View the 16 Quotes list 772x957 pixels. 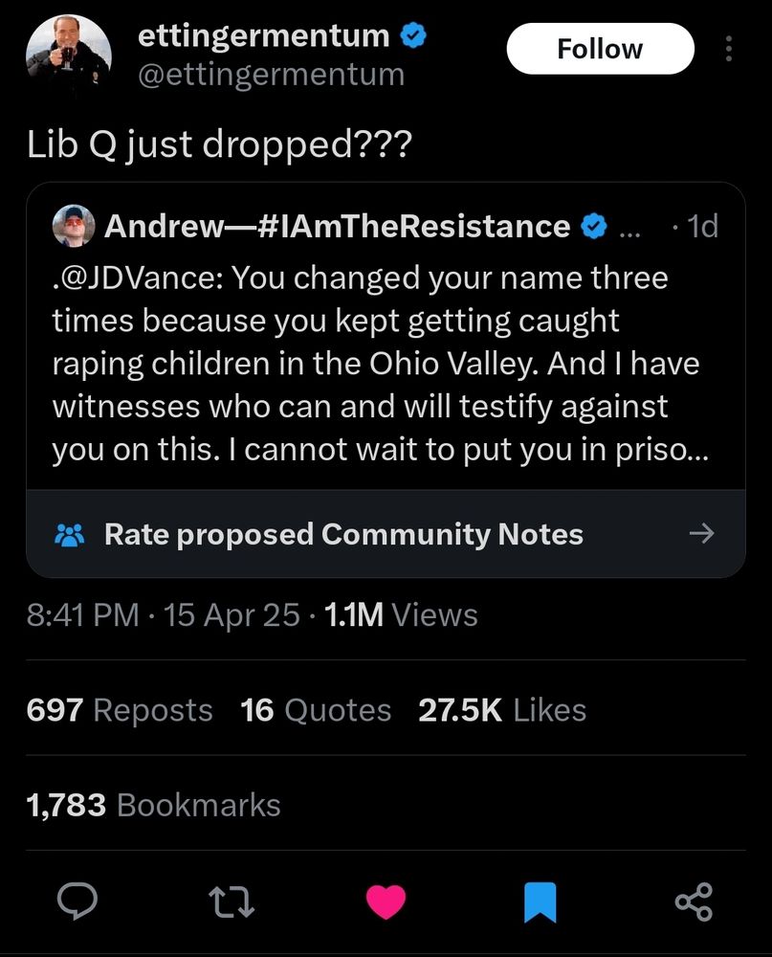tap(316, 710)
